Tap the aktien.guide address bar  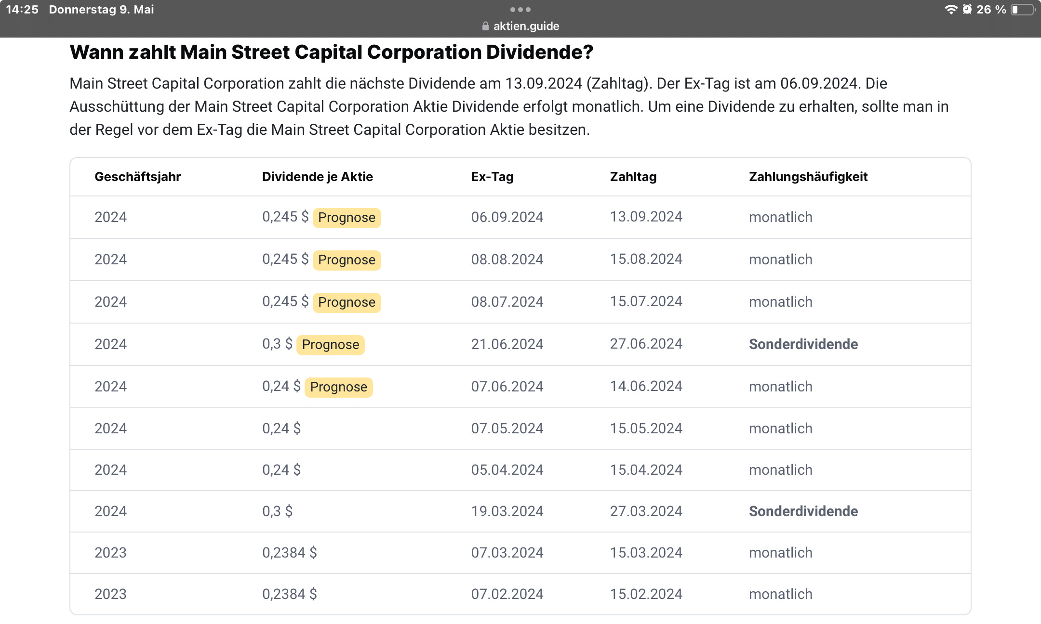[x=520, y=26]
